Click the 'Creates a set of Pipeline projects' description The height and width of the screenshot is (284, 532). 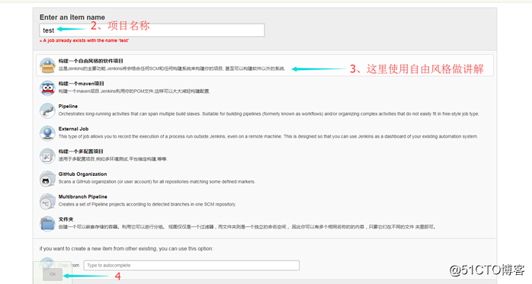click(147, 204)
